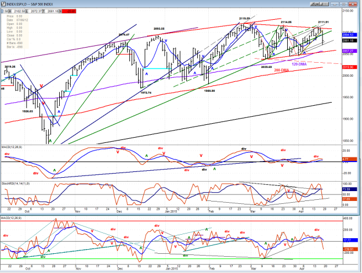The image size is (362, 273).
Task: Click the black 2081.18 price axis tag
Action: 349,41
